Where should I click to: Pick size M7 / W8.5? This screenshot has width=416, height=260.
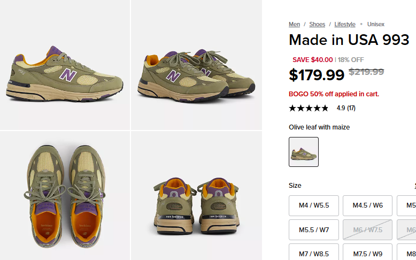click(x=314, y=254)
